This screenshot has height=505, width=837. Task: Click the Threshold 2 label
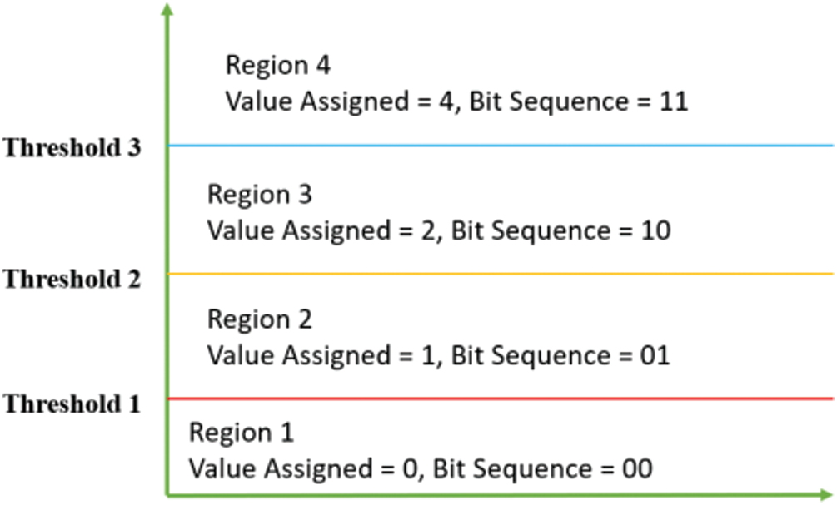[71, 279]
